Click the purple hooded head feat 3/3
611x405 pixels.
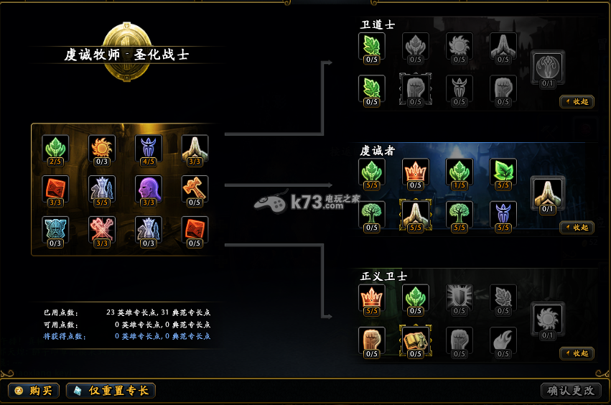pos(149,191)
